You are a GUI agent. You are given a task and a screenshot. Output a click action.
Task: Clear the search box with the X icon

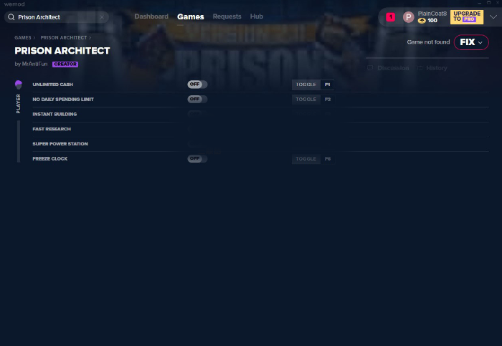(102, 17)
